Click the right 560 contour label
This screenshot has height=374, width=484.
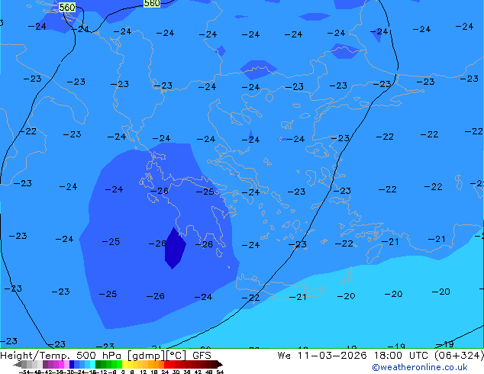point(152,4)
